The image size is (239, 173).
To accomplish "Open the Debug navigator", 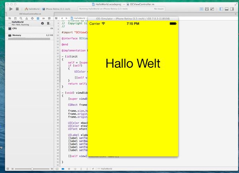I will pos(38,18).
